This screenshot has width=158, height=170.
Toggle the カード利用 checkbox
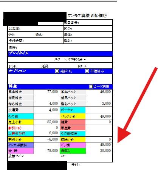point(91,87)
